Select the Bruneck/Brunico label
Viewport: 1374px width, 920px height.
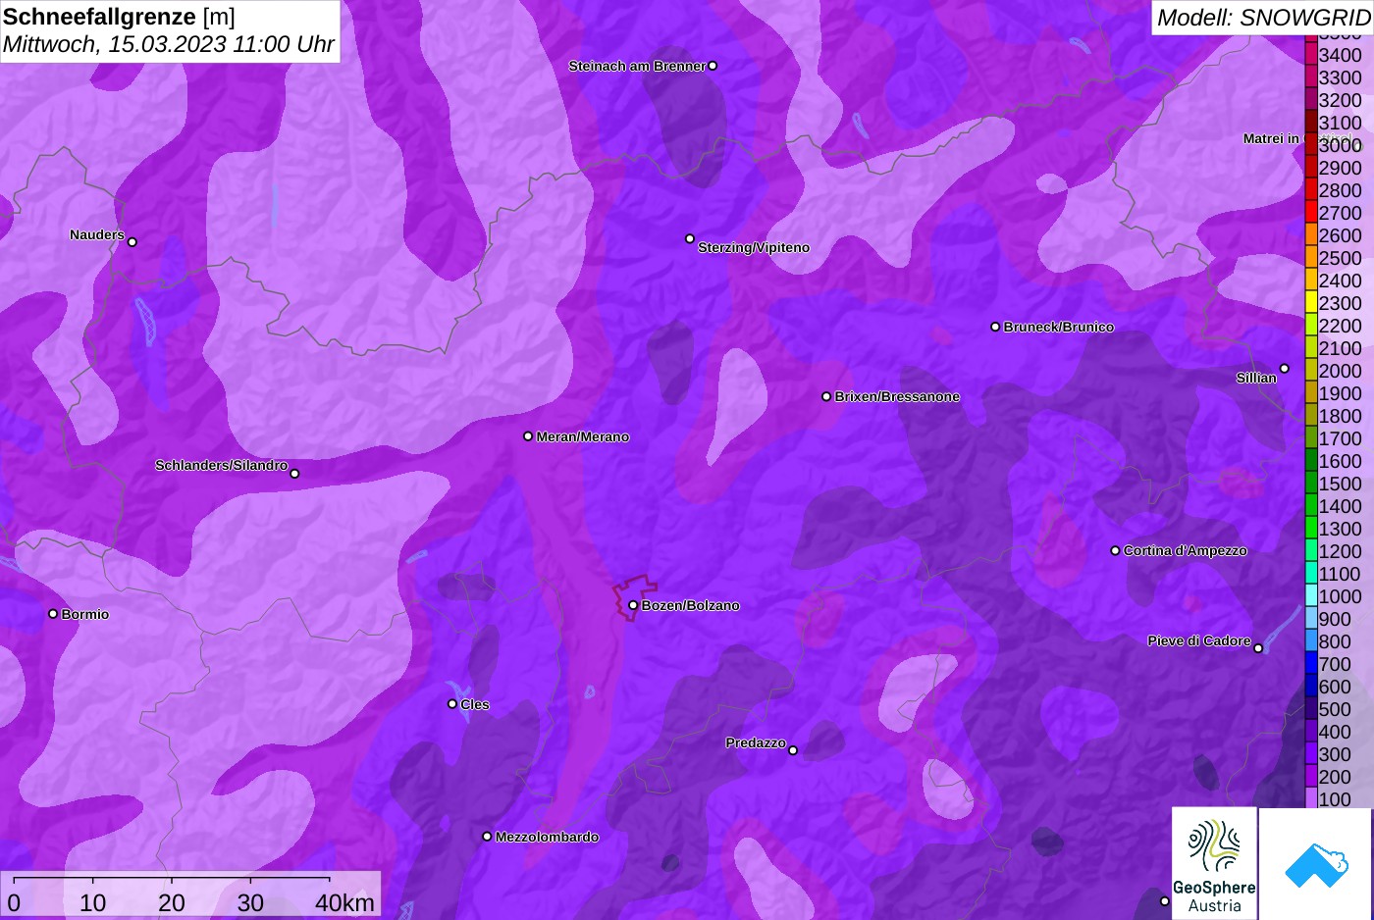coord(1059,327)
